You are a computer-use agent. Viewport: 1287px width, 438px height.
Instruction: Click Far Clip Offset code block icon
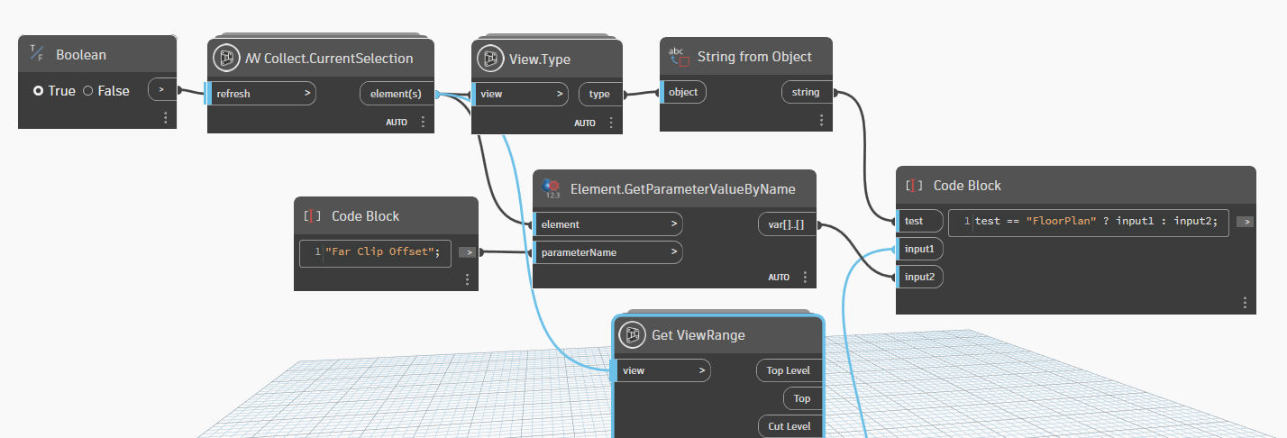point(313,215)
